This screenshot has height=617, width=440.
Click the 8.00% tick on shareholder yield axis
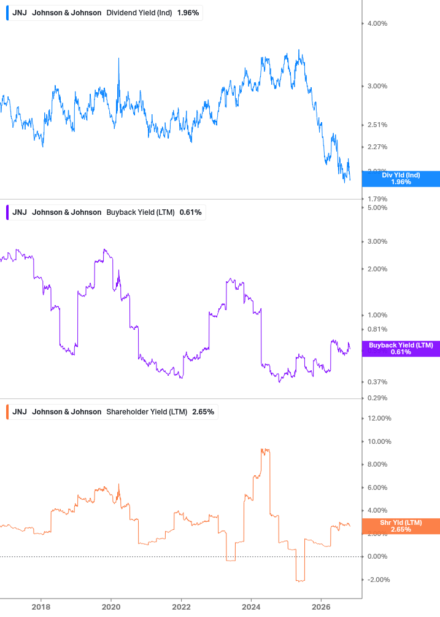(x=377, y=464)
